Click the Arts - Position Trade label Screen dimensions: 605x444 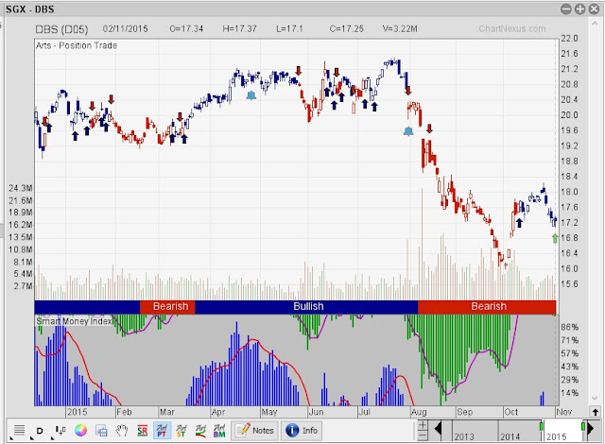pos(77,45)
